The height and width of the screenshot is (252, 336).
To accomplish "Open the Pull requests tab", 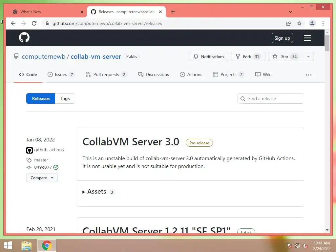I will pos(106,74).
